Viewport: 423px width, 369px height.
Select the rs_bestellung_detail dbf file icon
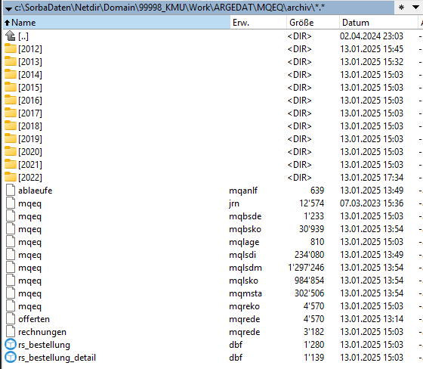(11, 358)
